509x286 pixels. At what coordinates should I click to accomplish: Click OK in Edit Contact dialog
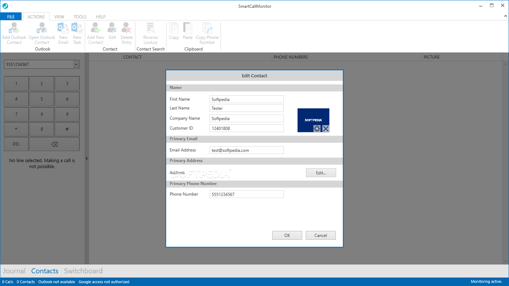click(287, 235)
